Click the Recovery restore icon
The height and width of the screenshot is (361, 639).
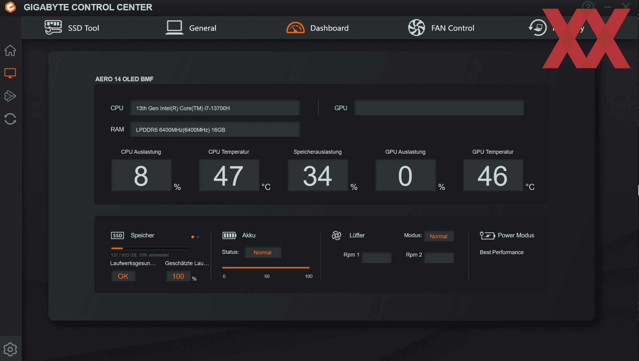pyautogui.click(x=537, y=28)
